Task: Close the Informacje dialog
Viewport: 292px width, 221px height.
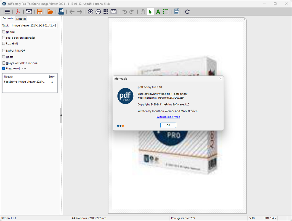Action: click(220, 78)
